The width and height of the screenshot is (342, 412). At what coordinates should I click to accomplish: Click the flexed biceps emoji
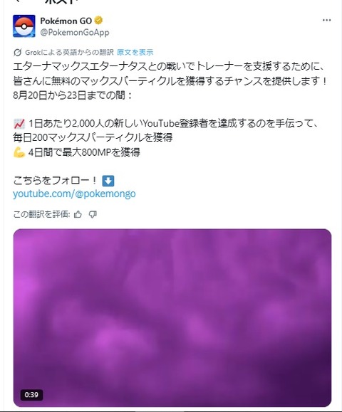(19, 152)
